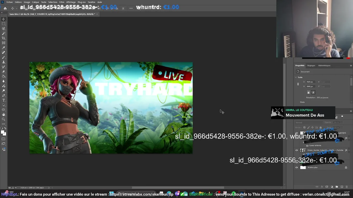Viewport: 353px width, 198px height.
Task: Open Layers panel options menu
Action: coord(351,111)
